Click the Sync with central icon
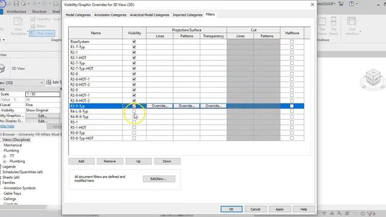The image size is (386, 217). (x=24, y=4)
